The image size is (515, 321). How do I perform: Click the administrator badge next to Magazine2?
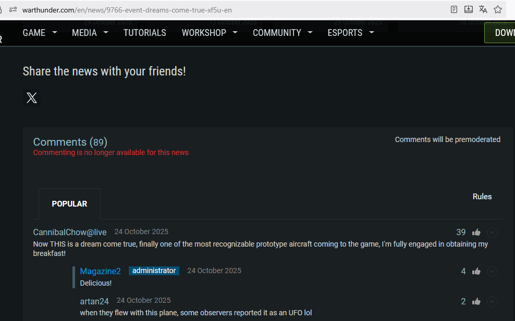(x=154, y=271)
